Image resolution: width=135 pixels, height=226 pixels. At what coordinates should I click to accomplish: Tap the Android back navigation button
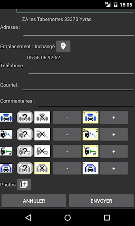point(28,218)
